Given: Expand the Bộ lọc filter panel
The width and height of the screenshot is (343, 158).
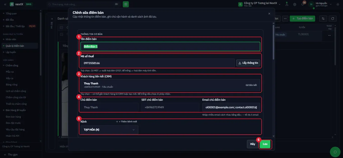Looking at the screenshot, I should click(52, 19).
